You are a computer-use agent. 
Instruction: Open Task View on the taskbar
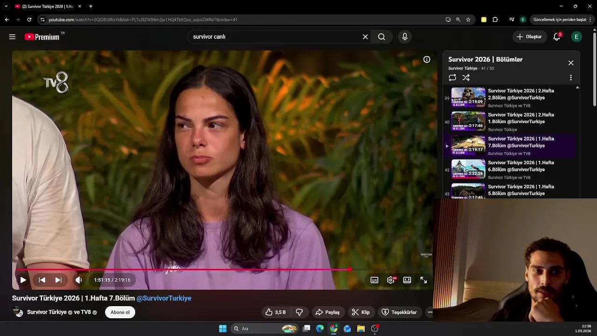click(306, 329)
